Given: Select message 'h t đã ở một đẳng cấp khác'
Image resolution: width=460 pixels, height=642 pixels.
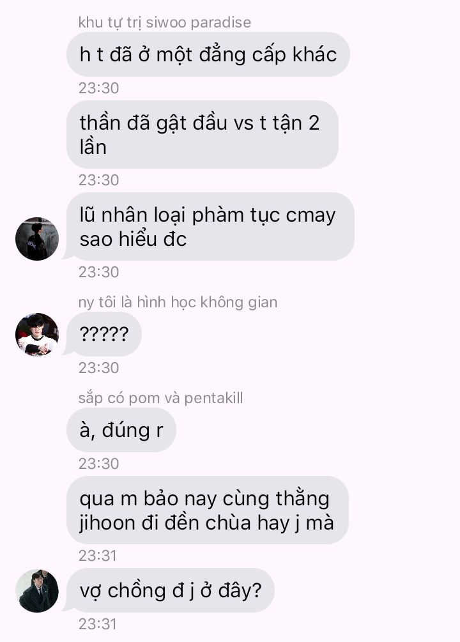Looking at the screenshot, I should 208,54.
